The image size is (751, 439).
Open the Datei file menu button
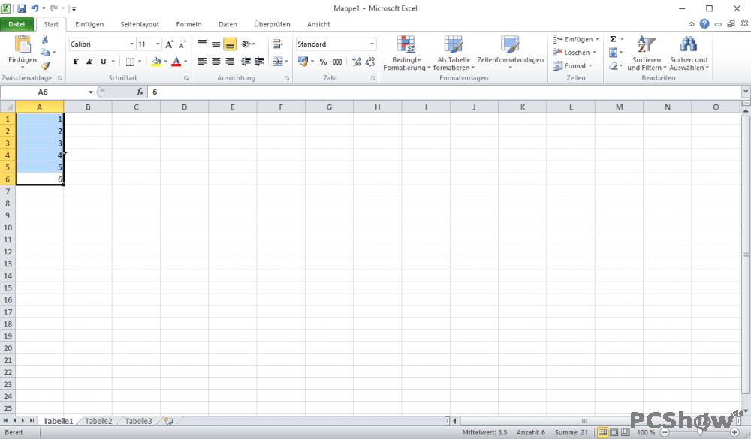click(17, 24)
